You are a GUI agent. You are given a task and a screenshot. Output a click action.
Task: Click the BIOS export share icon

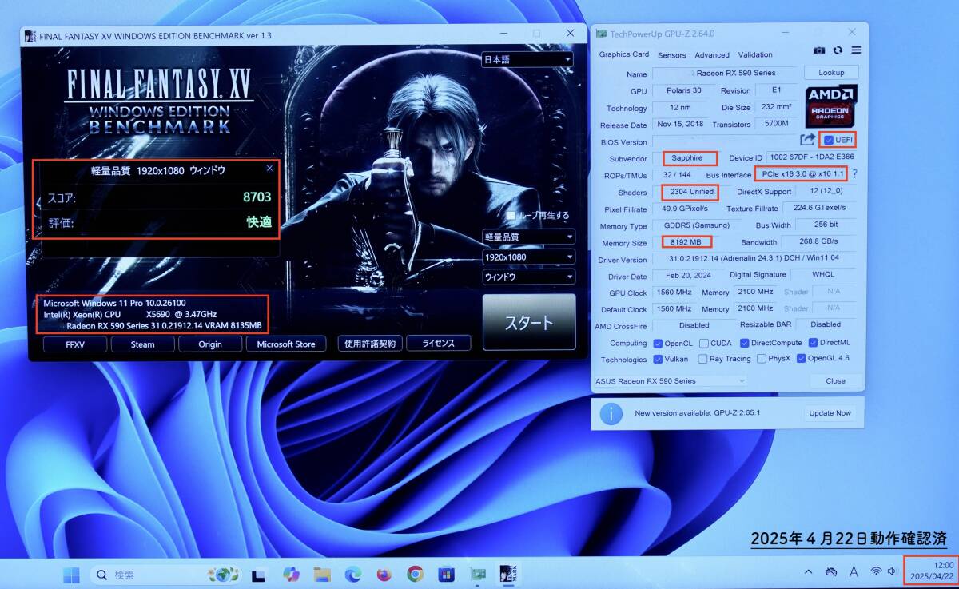pyautogui.click(x=808, y=141)
